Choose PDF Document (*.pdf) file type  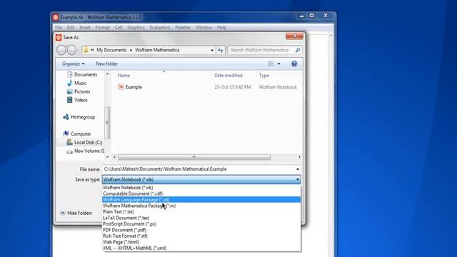201,230
